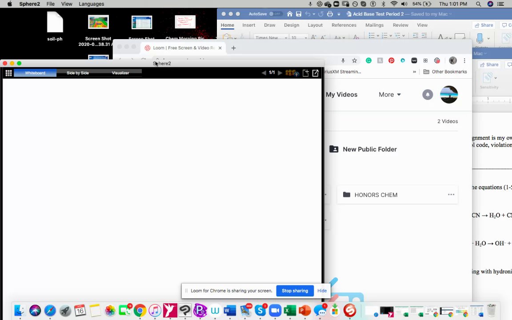Toggle AutoSave switch in Word
The width and height of the screenshot is (512, 320).
[276, 14]
